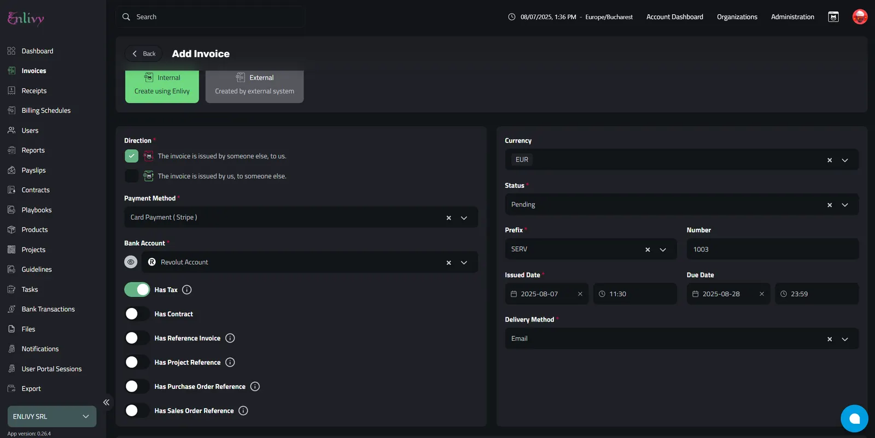Clear the Due Date value

click(x=762, y=294)
